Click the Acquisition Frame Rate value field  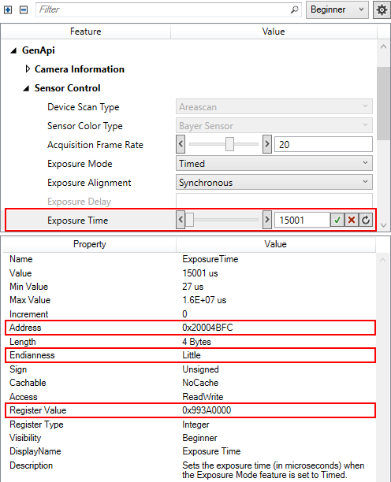tap(323, 144)
